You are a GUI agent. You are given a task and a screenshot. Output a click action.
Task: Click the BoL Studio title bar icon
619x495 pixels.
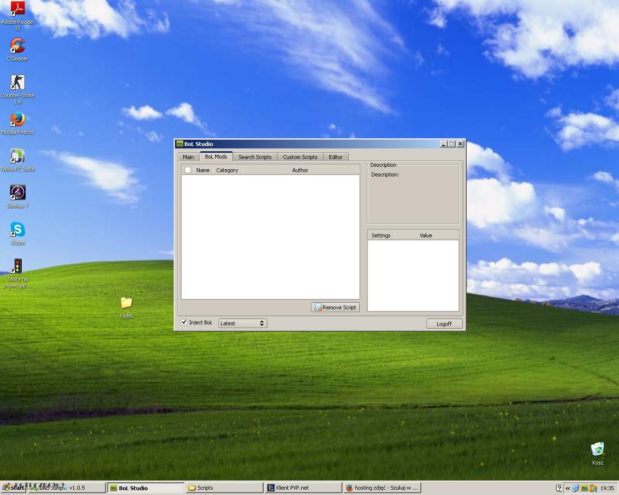179,144
